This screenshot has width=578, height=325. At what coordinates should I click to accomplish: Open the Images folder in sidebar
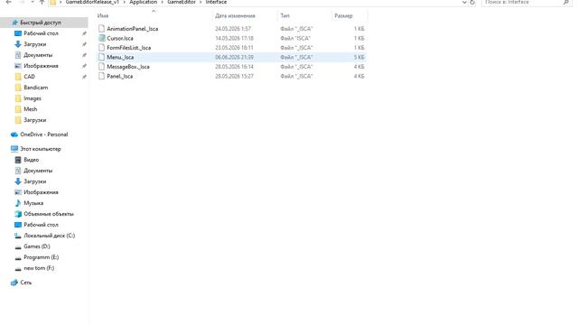(x=33, y=98)
